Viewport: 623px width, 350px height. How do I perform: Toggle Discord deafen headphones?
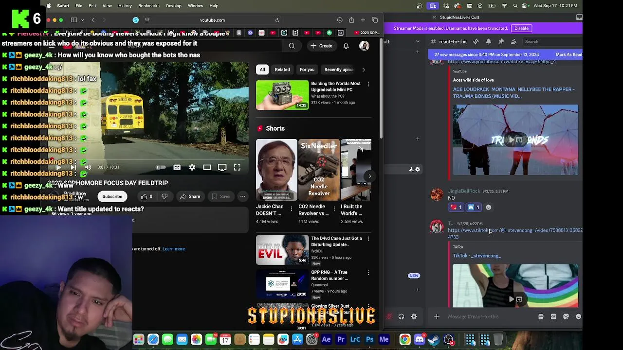click(401, 317)
